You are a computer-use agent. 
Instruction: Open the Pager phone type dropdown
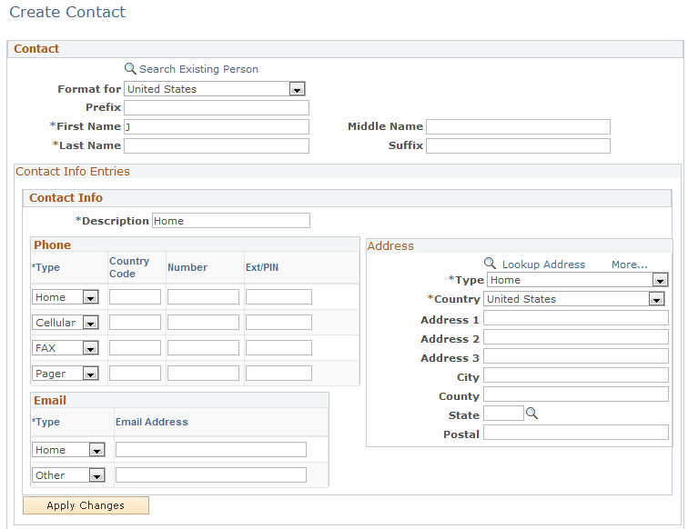(66, 374)
